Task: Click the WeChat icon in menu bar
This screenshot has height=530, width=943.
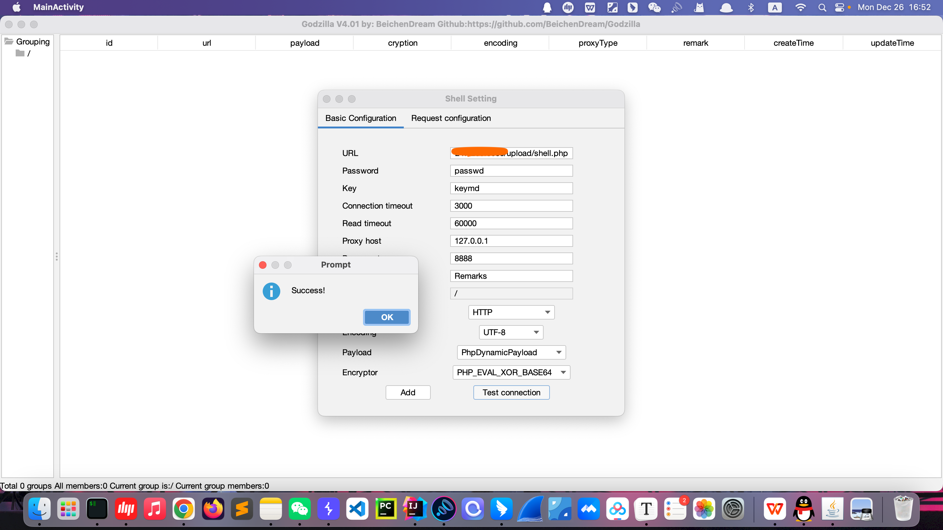Action: (x=654, y=7)
